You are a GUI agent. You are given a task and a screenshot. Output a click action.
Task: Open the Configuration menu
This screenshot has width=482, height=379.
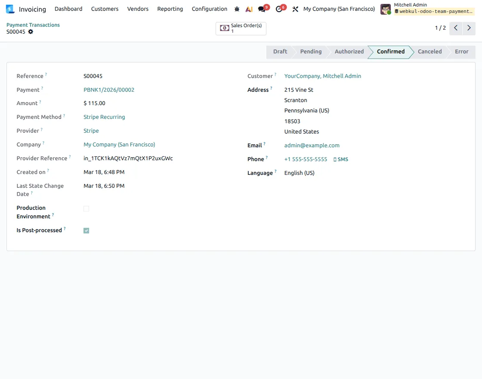click(x=209, y=9)
